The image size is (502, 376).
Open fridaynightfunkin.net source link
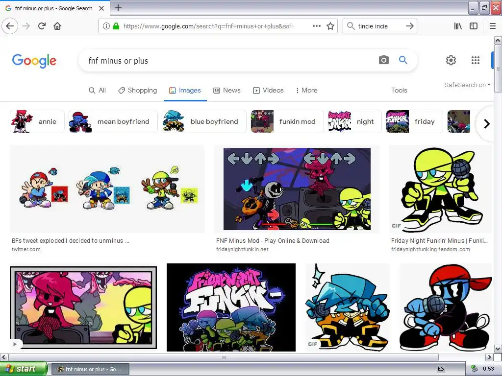click(242, 249)
